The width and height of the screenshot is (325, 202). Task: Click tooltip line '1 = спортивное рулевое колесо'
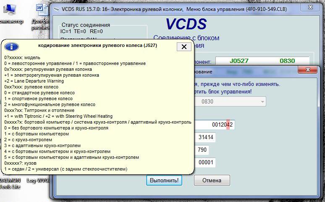pos(38,98)
